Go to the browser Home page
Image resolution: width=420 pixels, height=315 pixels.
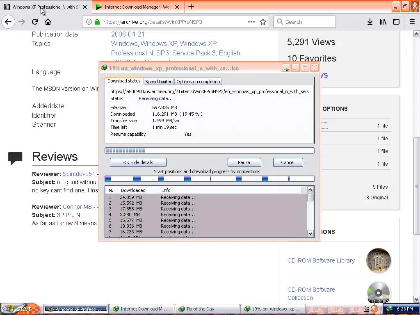click(x=48, y=22)
